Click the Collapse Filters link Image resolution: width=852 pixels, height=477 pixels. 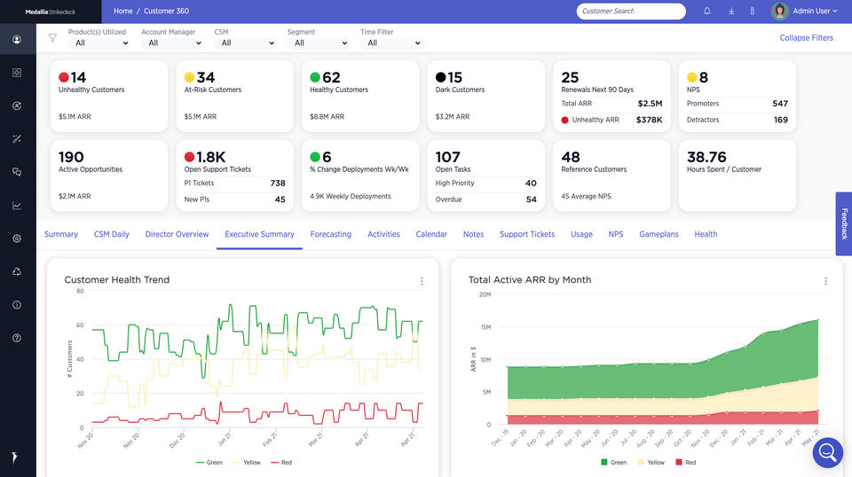click(x=807, y=38)
